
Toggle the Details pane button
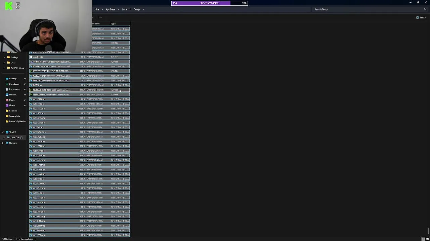(x=421, y=18)
